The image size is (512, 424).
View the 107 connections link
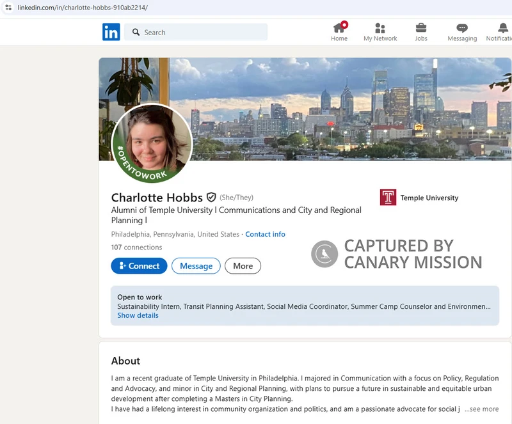[x=136, y=247]
